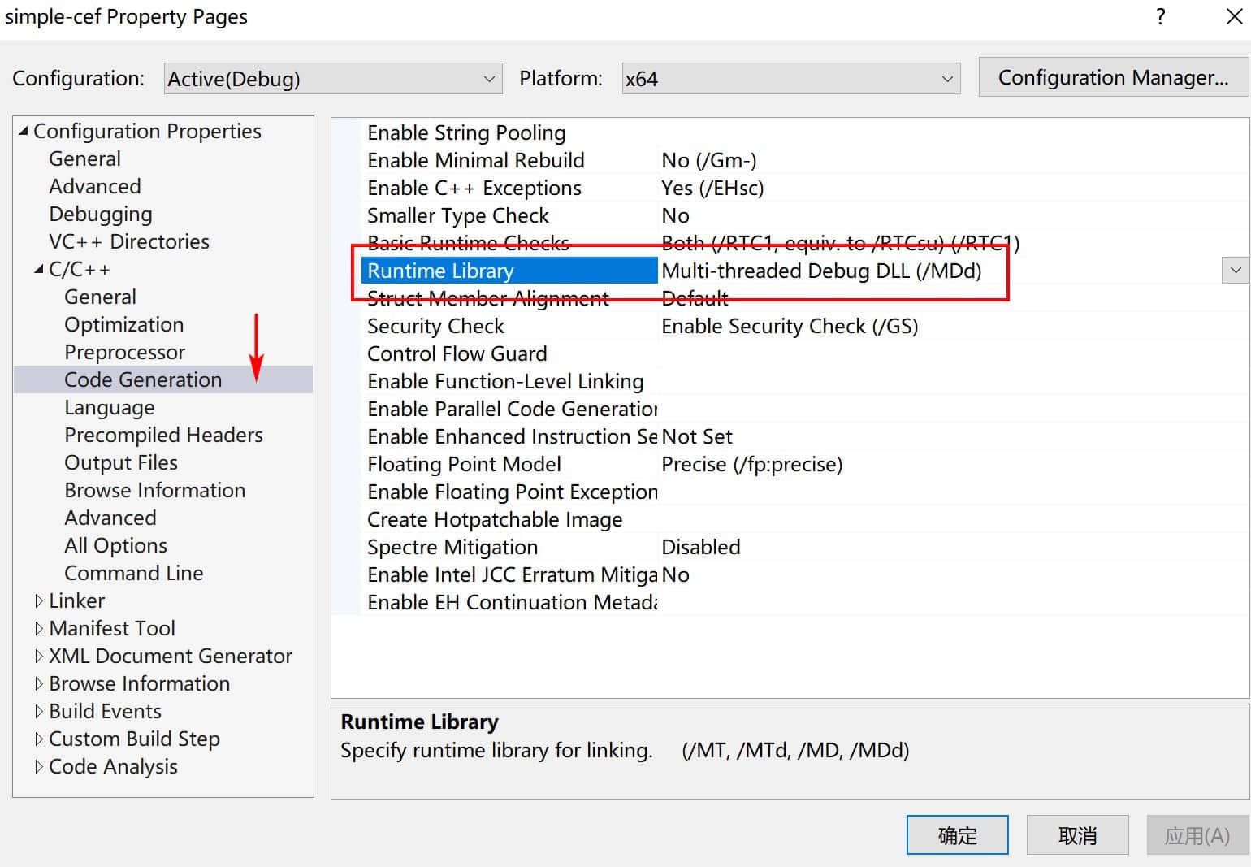Screen dimensions: 1251x867
Task: Collapse the C/C++ tree node
Action: pos(38,269)
